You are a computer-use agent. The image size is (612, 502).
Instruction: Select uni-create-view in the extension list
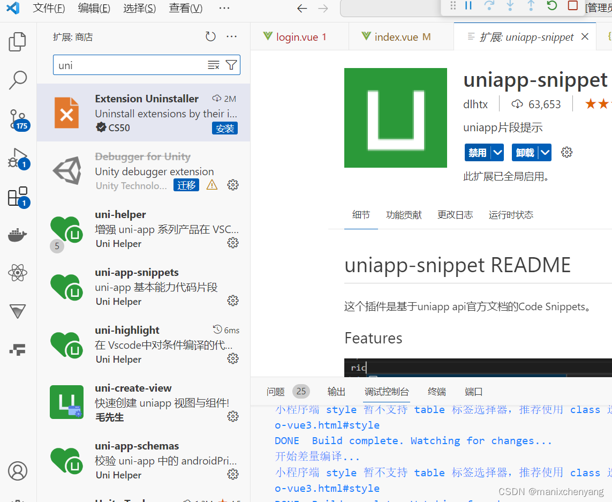[x=143, y=403]
